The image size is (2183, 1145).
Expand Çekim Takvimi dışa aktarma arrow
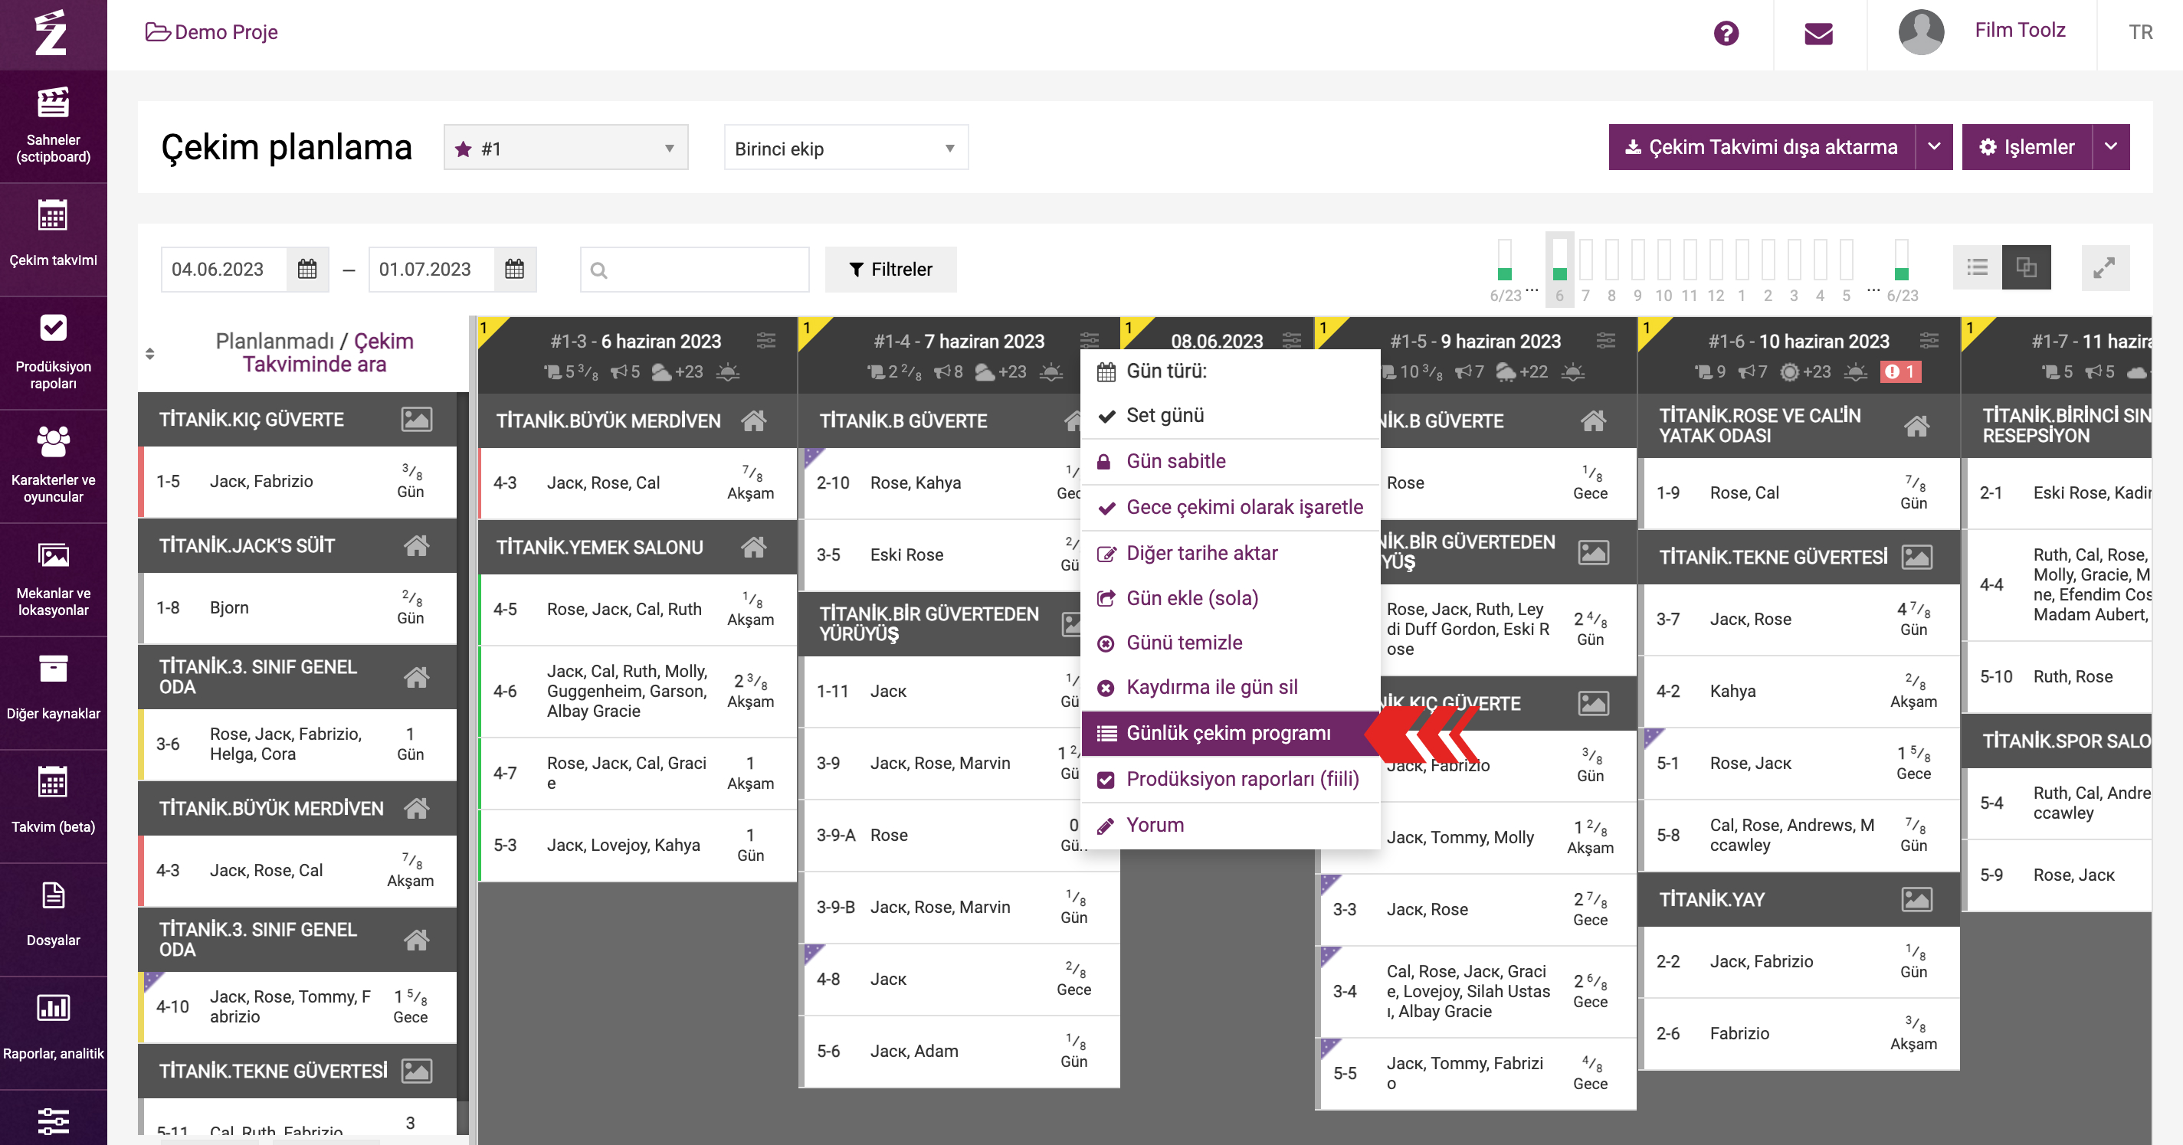tap(1934, 147)
